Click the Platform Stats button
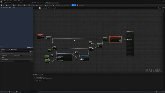This screenshot has width=165, height=93. [81, 5]
